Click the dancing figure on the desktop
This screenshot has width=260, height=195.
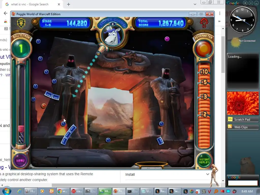pyautogui.click(x=214, y=176)
